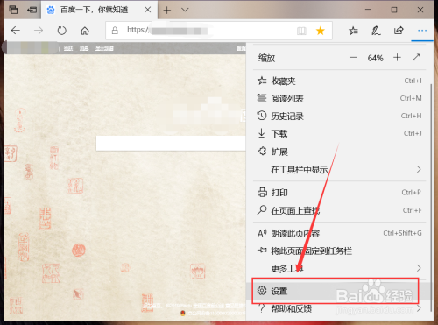Click the Baidu search input box
Viewport: 438px width, 325px height.
coord(171,143)
